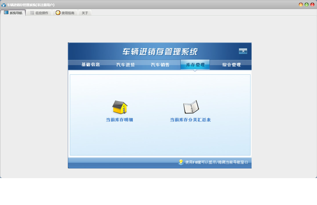Image resolution: width=317 pixels, height=205 pixels.
Task: Click the app logo in title bar
Action: tap(4, 5)
